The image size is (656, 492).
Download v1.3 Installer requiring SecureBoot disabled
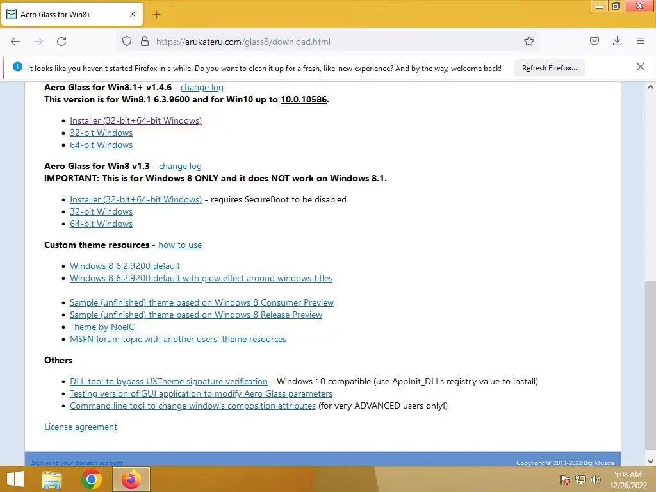136,200
